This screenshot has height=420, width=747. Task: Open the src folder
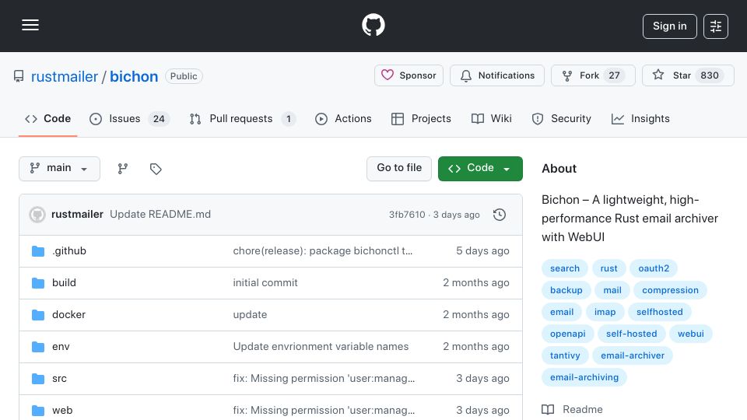point(59,379)
